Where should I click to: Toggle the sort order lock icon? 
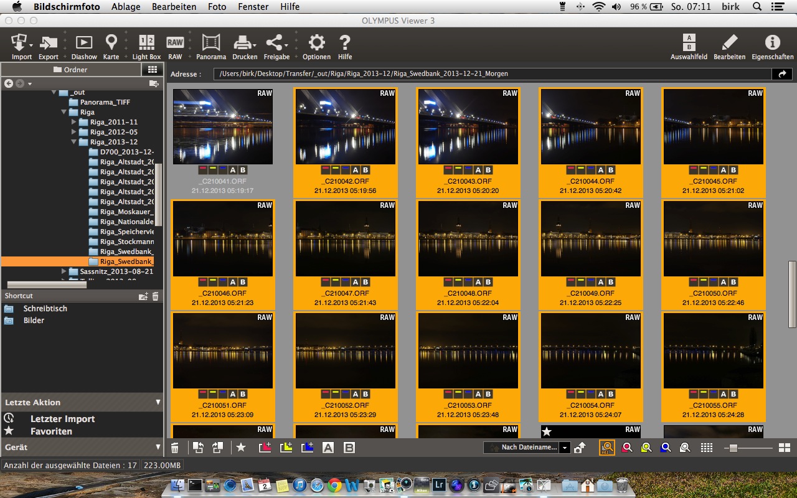[580, 448]
